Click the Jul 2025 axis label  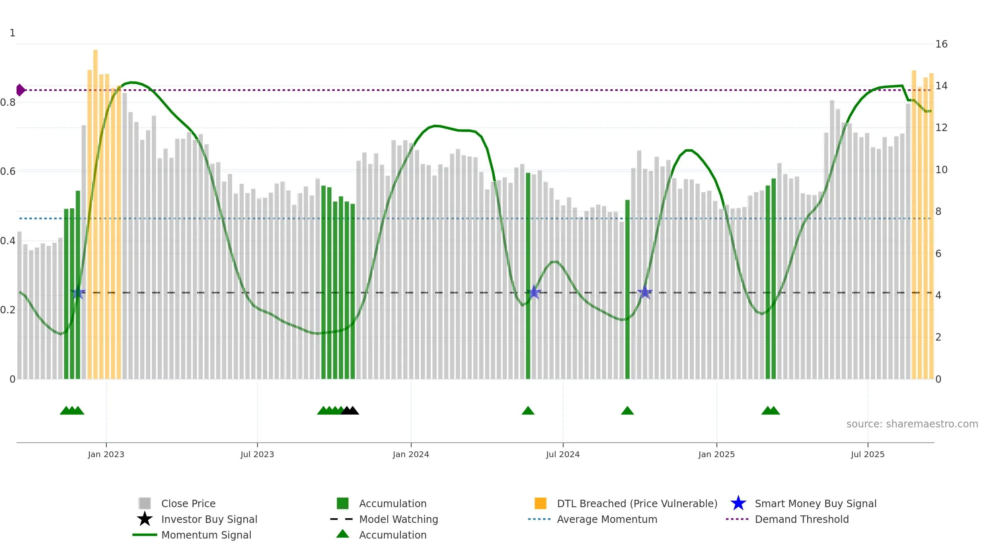[x=868, y=454]
